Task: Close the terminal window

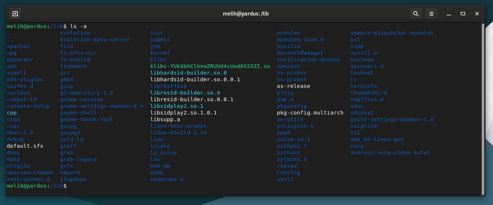Action: (x=477, y=14)
